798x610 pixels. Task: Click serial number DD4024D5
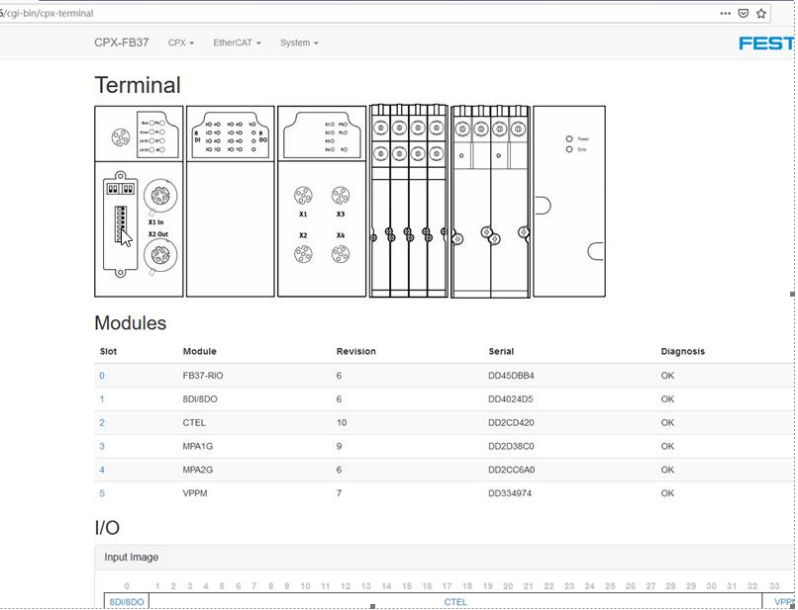pos(511,399)
